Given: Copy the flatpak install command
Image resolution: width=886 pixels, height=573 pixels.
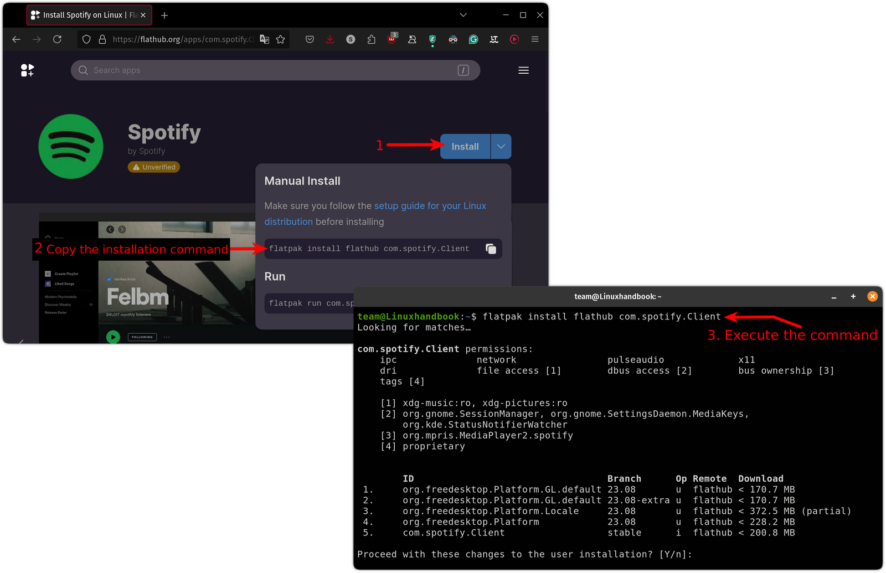Looking at the screenshot, I should pyautogui.click(x=491, y=249).
